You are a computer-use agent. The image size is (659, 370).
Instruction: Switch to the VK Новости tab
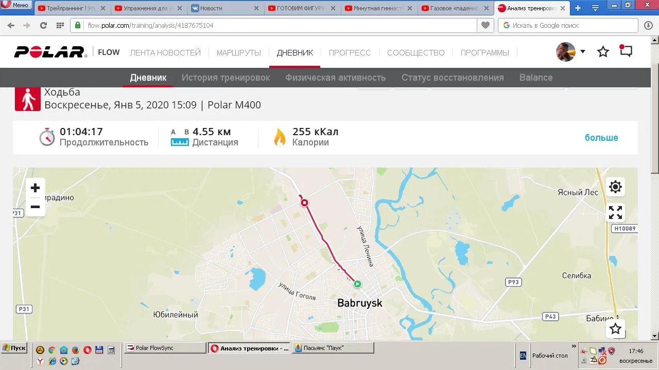coord(224,8)
